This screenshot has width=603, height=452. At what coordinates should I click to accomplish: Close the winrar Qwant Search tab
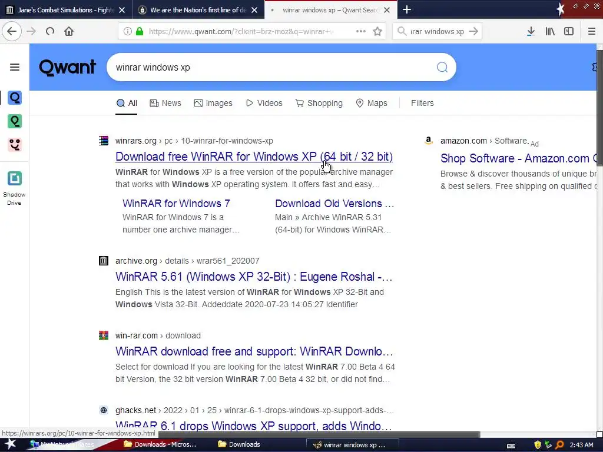[387, 10]
